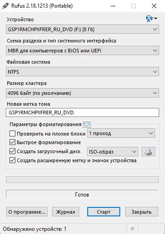Click the Параметры форматирования group label
165x234 pixels.
click(45, 125)
